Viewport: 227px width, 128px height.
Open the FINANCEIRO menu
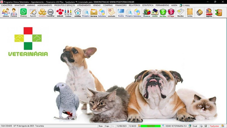tap(121, 5)
